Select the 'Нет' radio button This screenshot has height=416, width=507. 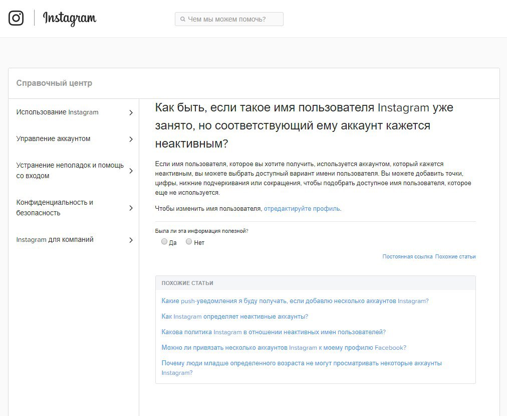[x=189, y=241]
